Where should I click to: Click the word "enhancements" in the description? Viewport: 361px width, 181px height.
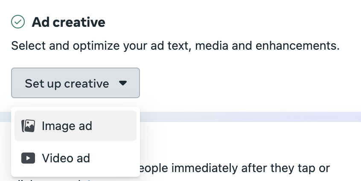pos(297,45)
